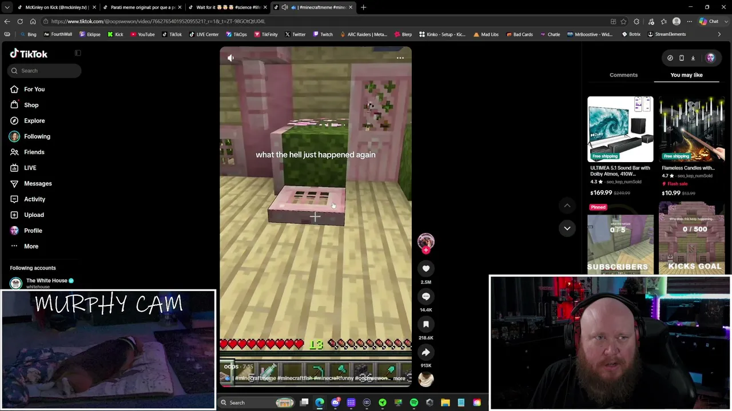Screen dimensions: 732x411
Task: Close the minecraftmeme browser tab
Action: click(351, 7)
